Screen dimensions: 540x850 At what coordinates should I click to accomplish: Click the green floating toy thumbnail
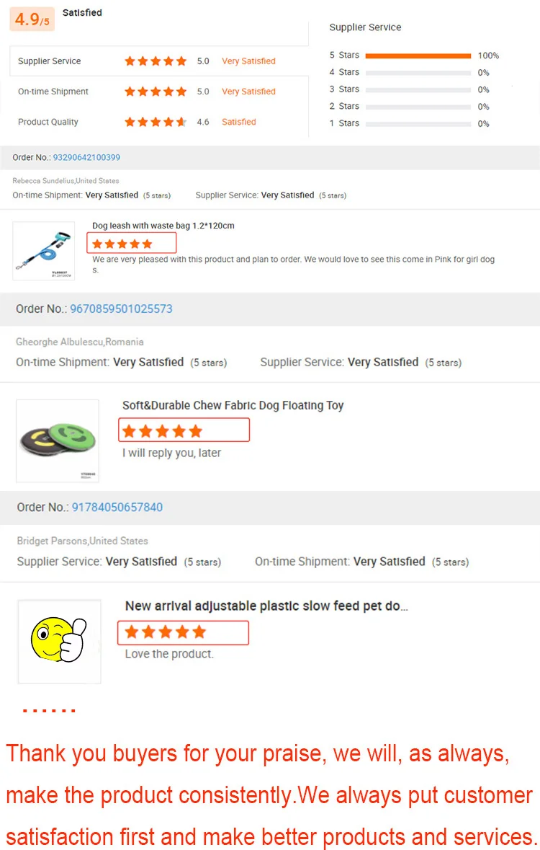coord(58,440)
